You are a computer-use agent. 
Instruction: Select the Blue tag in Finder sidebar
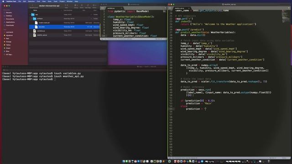pos(7,51)
